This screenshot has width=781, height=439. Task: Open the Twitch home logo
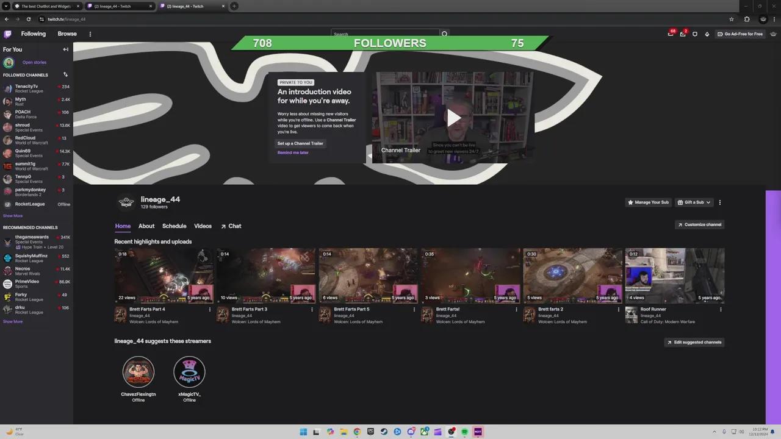7,34
